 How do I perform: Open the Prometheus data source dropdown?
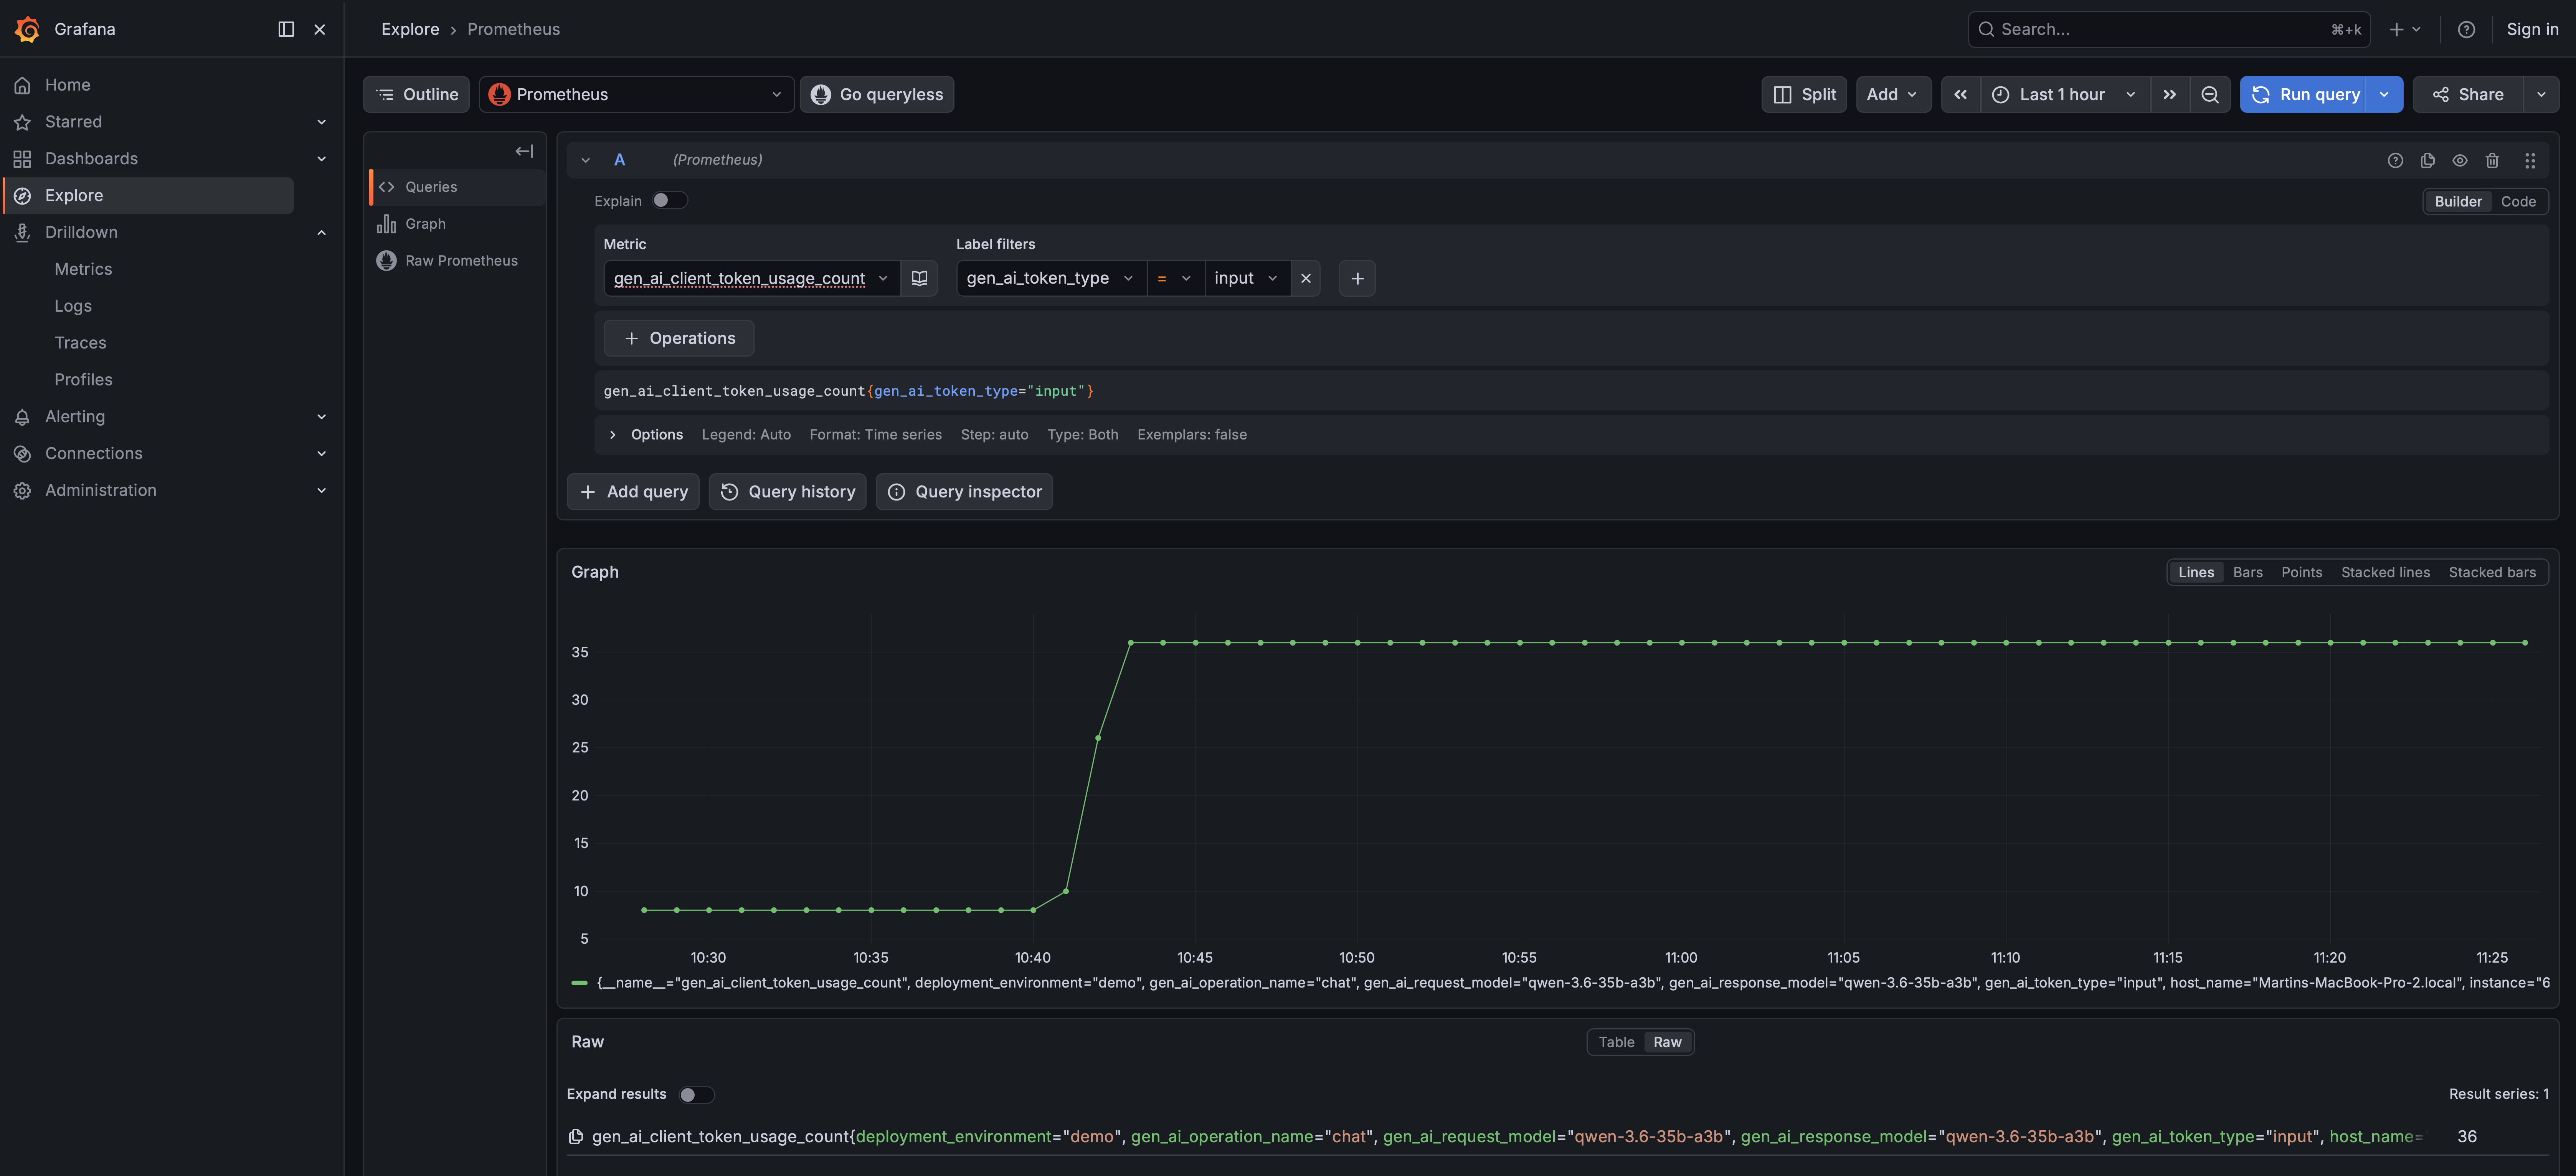636,94
